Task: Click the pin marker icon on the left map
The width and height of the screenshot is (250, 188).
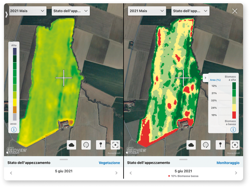Action: coord(101,145)
